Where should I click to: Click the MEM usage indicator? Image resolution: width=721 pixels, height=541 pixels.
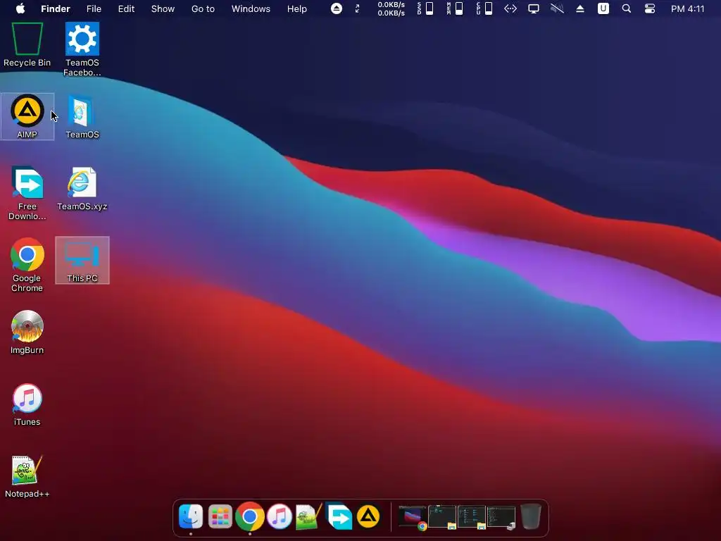tap(455, 8)
